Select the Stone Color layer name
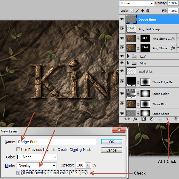The image size is (179, 179). [161, 94]
